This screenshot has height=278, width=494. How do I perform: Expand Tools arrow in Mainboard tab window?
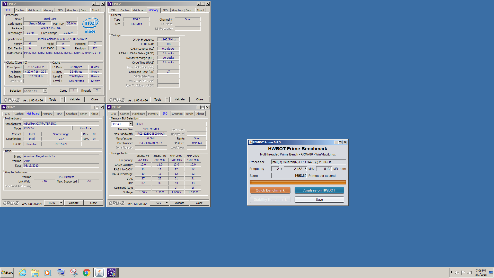pos(61,203)
